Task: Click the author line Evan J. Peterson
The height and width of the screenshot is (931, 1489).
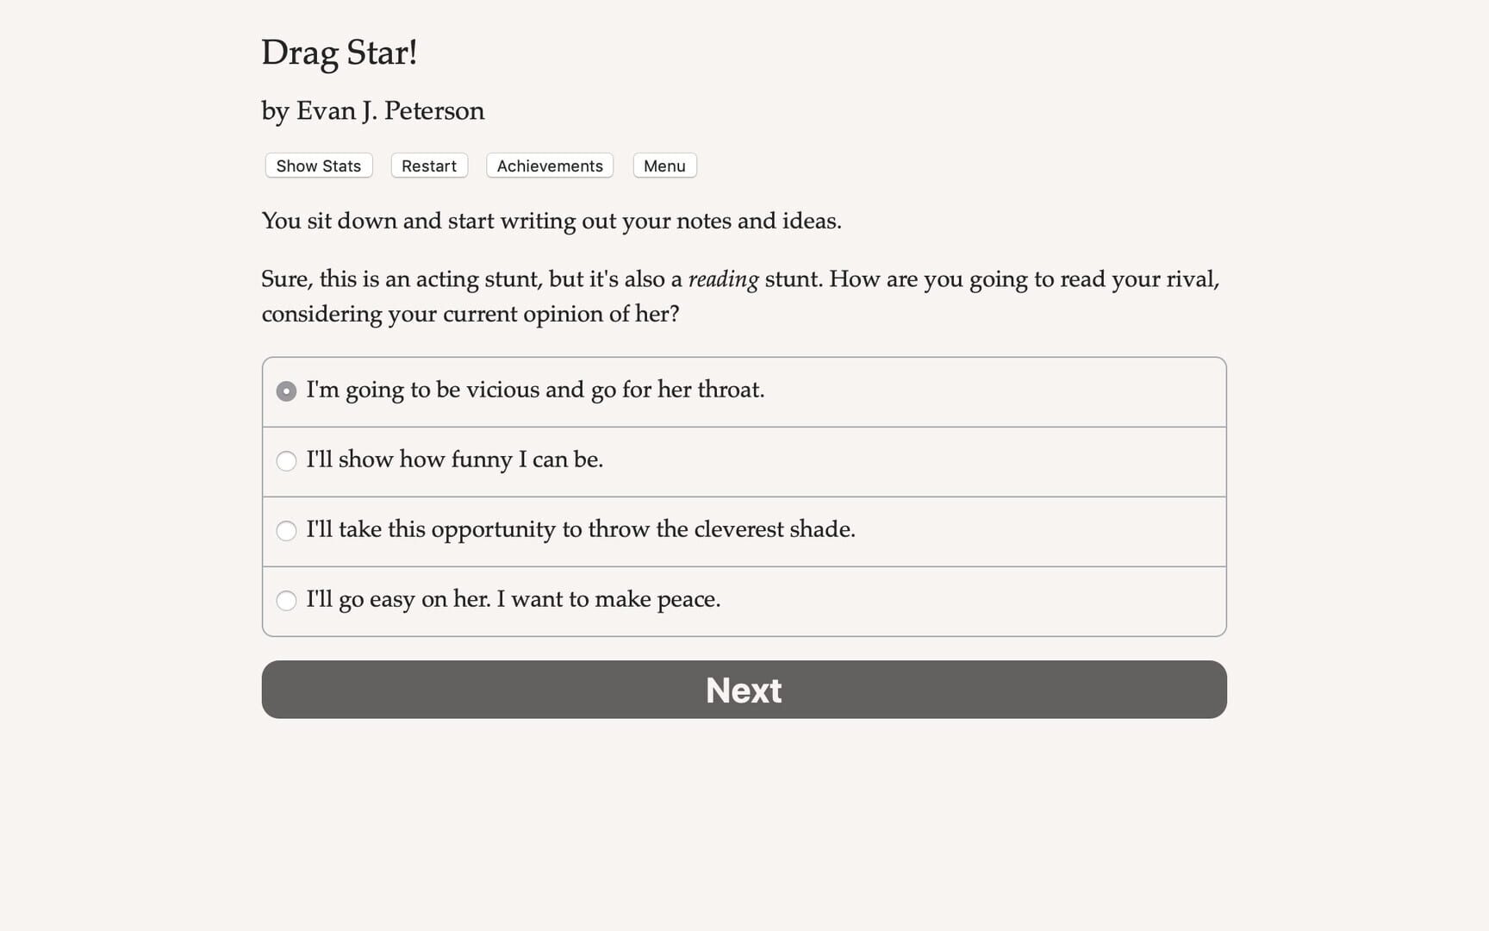Action: coord(372,110)
